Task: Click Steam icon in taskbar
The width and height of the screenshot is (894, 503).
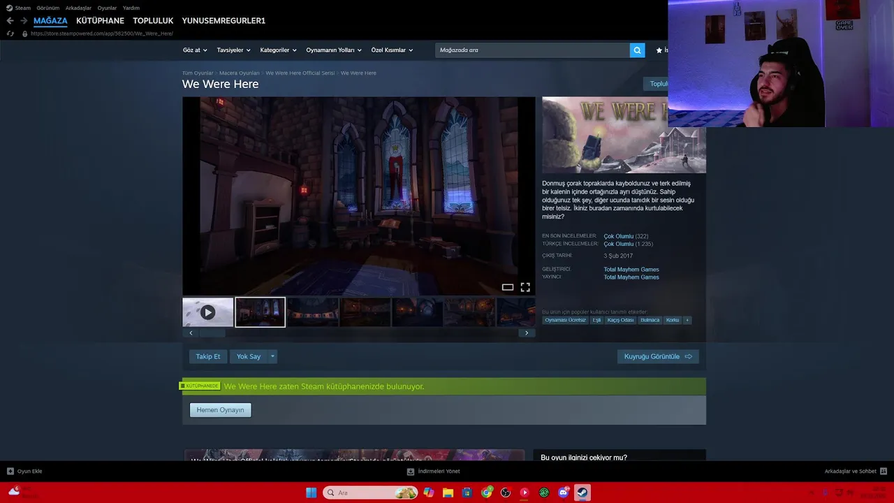Action: point(582,493)
